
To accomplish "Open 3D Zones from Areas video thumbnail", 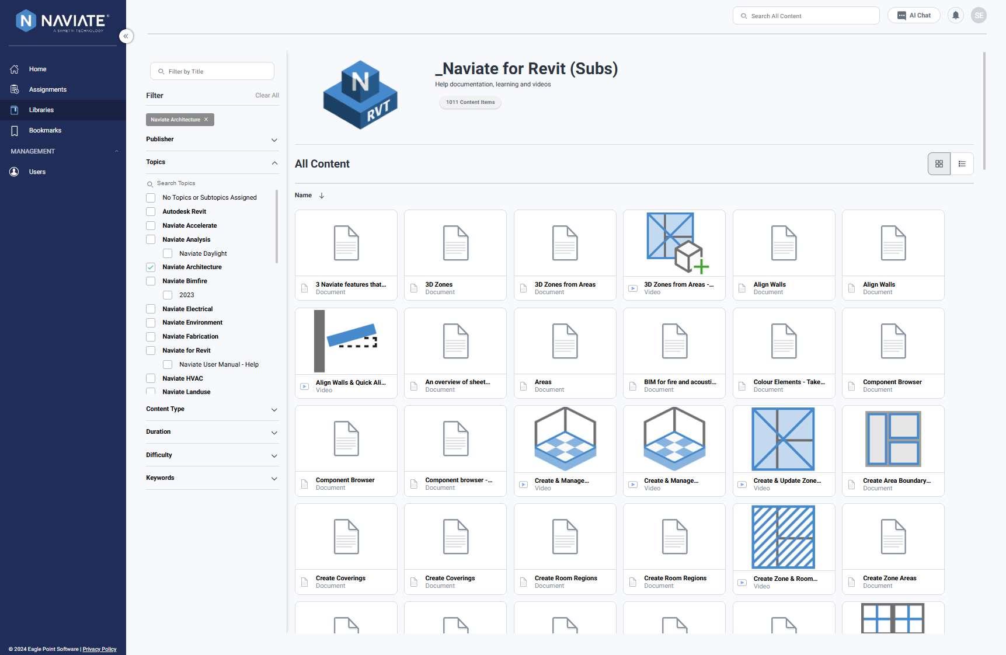I will click(674, 243).
